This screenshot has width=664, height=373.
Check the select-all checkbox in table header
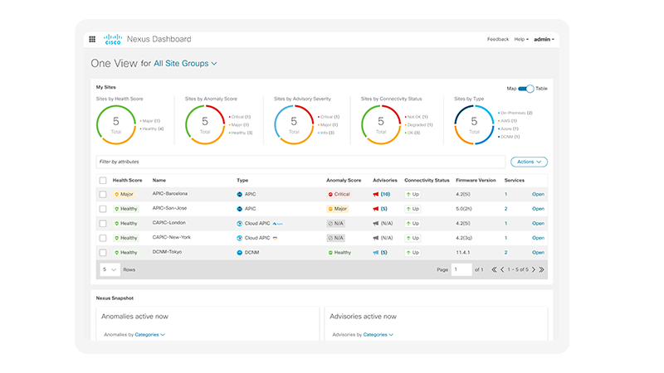[103, 181]
